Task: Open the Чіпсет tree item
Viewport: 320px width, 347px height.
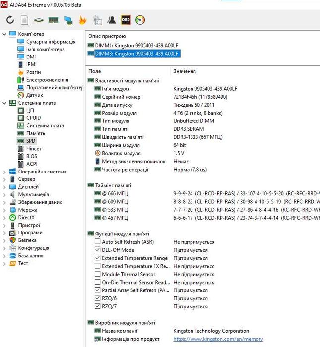Action: click(x=34, y=149)
